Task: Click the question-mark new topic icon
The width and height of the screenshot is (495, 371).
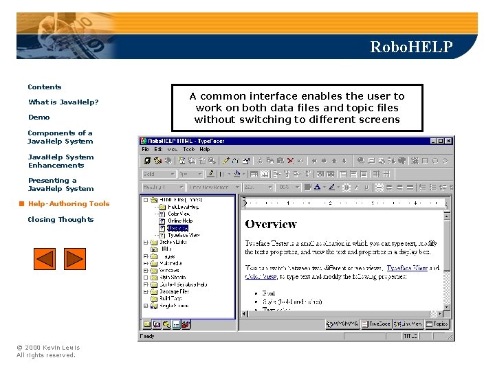Action: pyautogui.click(x=181, y=161)
